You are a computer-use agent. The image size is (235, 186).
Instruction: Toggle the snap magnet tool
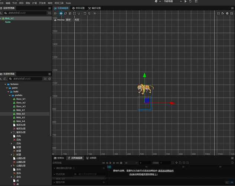[x=79, y=13]
